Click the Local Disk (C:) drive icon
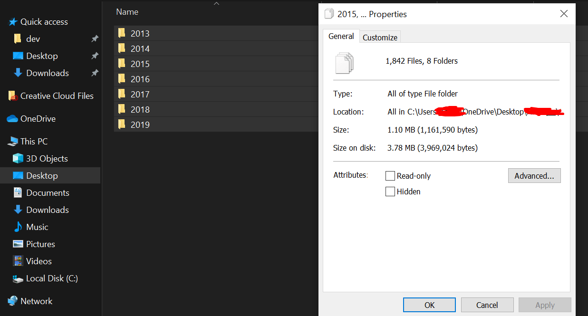The height and width of the screenshot is (316, 588). coord(18,279)
